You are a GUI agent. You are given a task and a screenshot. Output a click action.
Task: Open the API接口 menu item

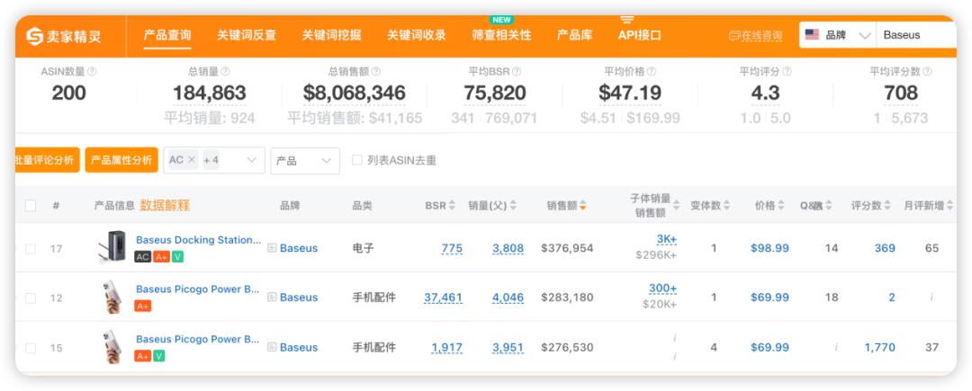[x=640, y=35]
